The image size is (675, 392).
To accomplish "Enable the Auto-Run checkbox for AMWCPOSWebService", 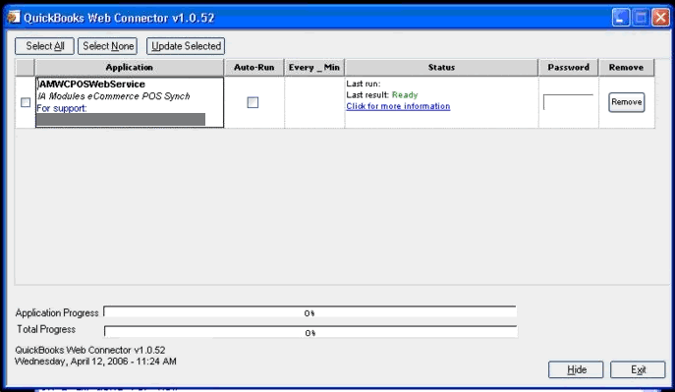I will (x=253, y=102).
